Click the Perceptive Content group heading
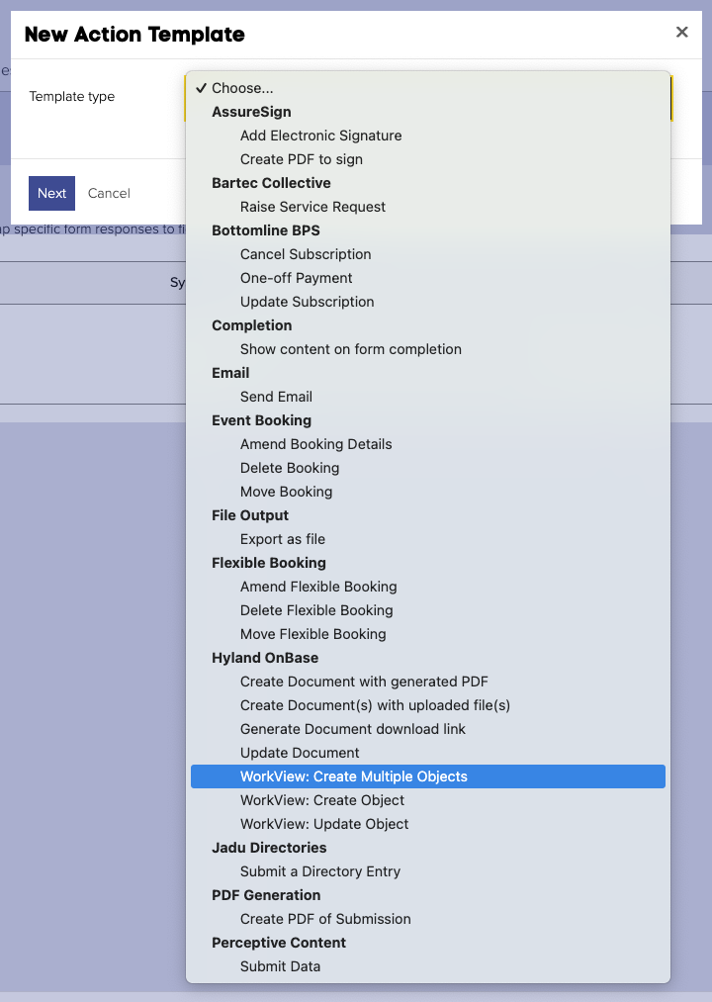This screenshot has width=712, height=1002. 279,943
